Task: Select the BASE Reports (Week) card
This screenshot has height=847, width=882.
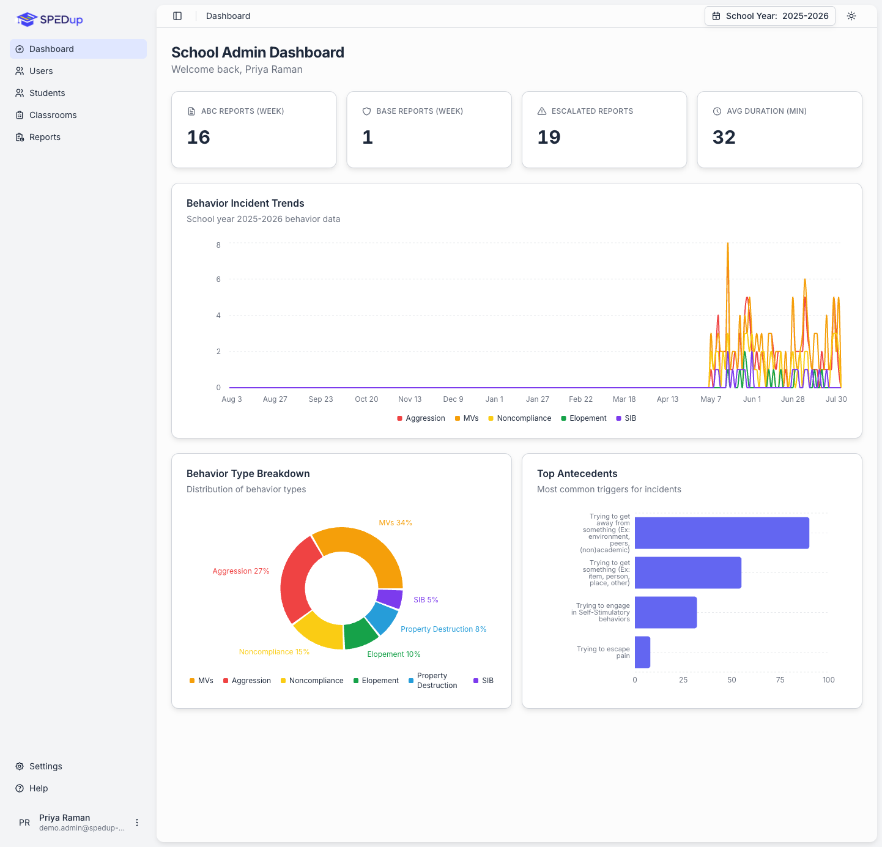Action: click(x=429, y=130)
